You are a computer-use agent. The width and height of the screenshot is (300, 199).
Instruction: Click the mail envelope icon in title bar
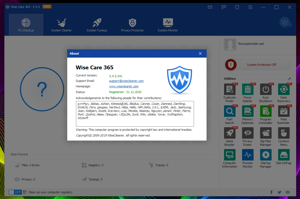(210, 7)
